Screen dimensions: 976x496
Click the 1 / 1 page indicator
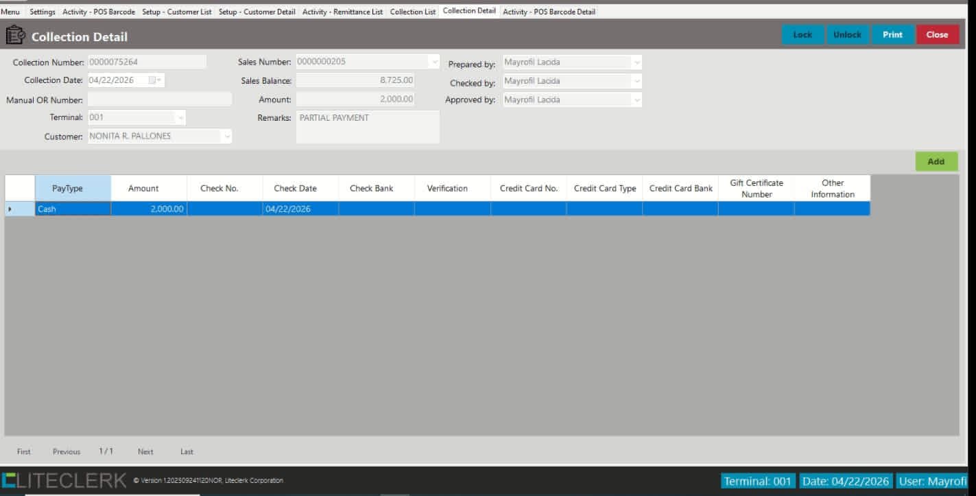point(106,451)
